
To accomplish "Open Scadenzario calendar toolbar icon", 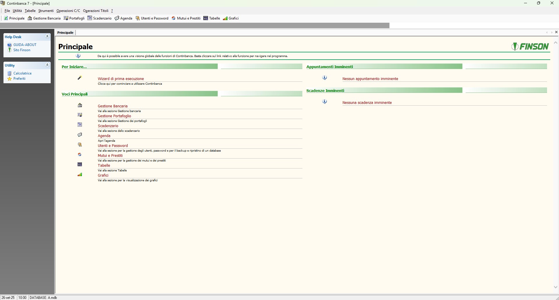I will (90, 18).
